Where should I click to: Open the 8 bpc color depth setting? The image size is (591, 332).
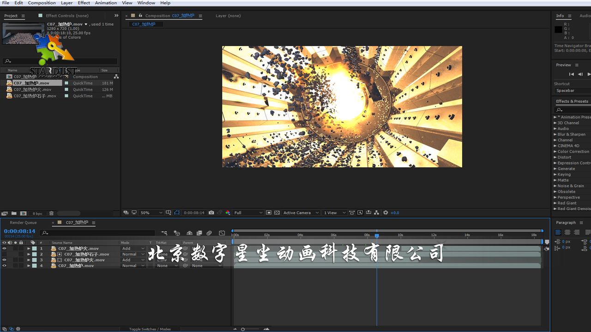37,213
